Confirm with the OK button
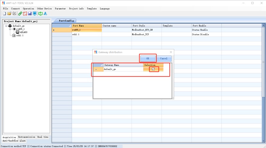The width and height of the screenshot is (266, 148). pos(148,58)
